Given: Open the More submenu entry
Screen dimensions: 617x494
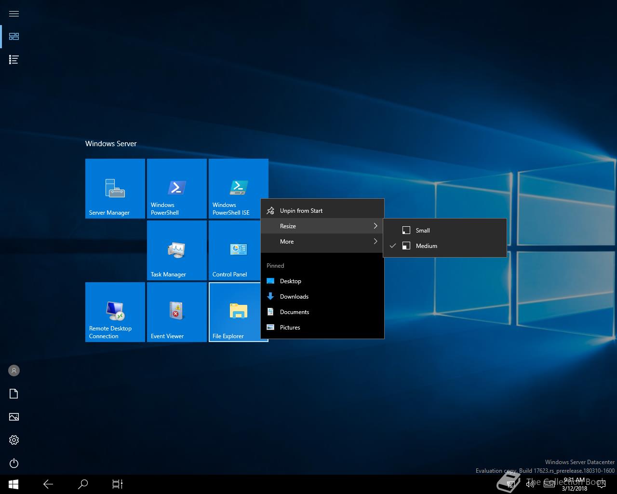Looking at the screenshot, I should 322,242.
